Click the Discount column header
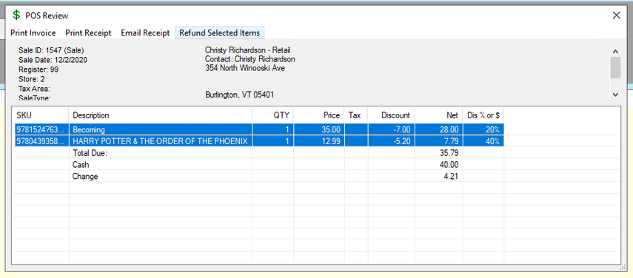633x278 pixels. [391, 115]
